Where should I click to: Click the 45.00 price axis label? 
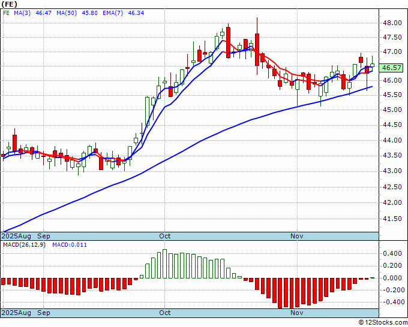tap(392, 110)
